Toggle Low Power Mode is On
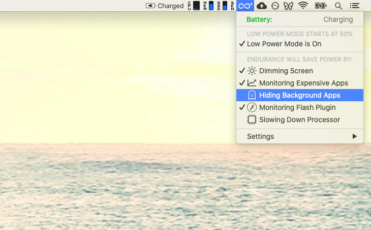Image resolution: width=371 pixels, height=230 pixels. click(x=300, y=44)
